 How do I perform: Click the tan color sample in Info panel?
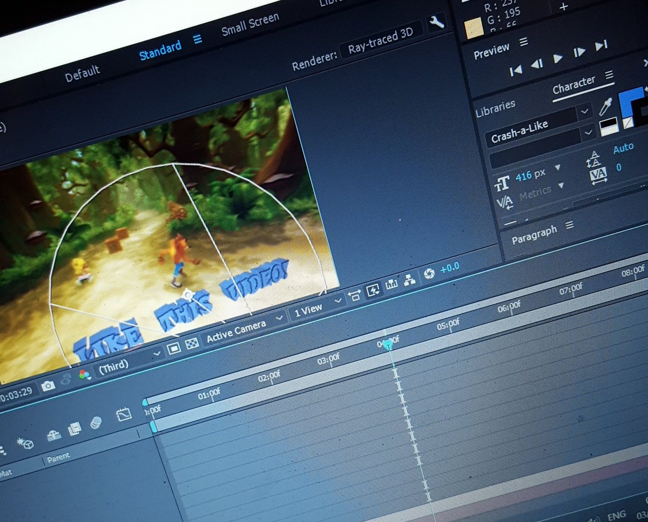474,29
